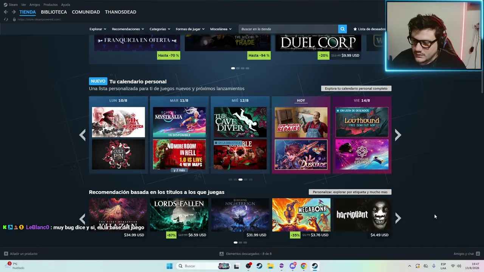The height and width of the screenshot is (272, 484).
Task: Click the 'y 2 más' label under No More Room in Hell
Action: 179,170
